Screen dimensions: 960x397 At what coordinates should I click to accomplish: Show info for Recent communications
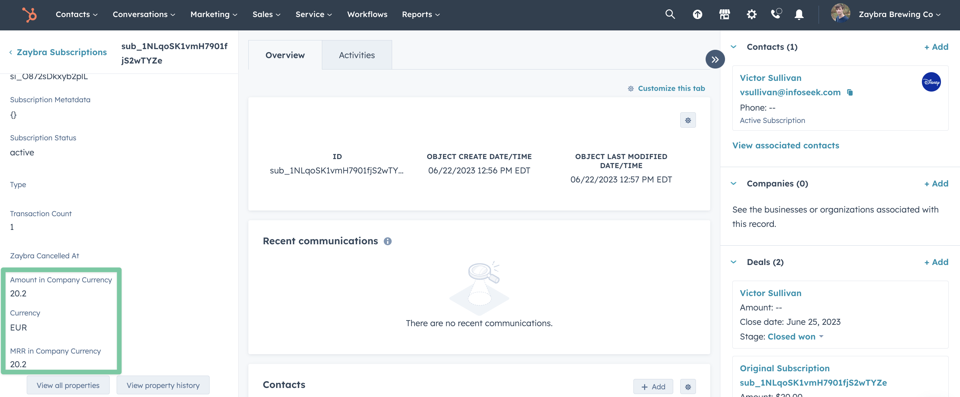tap(388, 241)
